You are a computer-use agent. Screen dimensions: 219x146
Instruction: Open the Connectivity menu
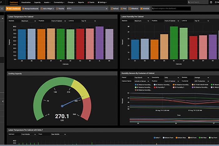pyautogui.click(x=59, y=3)
